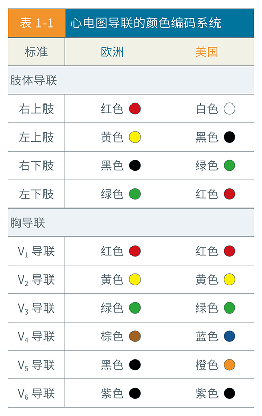
Task: Click the red dot for 右上肢 Europe
Action: [135, 109]
